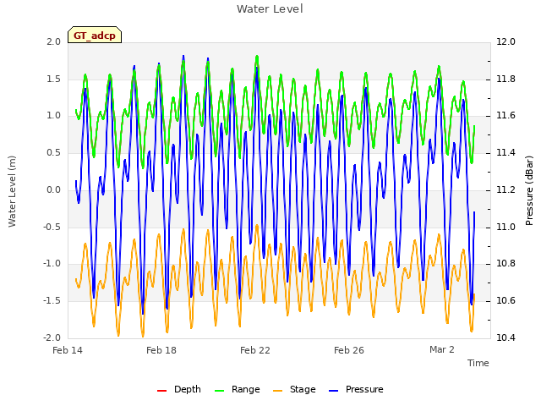Click the 1.5 left axis tick label
The width and height of the screenshot is (541, 406).
(54, 79)
